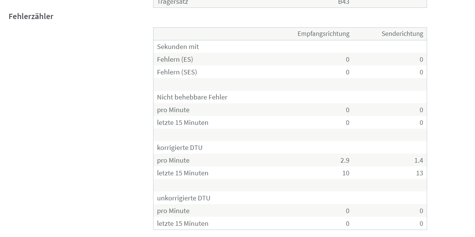Click the Fehlern (ES) Empfangsrichtung value
Image resolution: width=475 pixels, height=237 pixels.
tap(347, 59)
